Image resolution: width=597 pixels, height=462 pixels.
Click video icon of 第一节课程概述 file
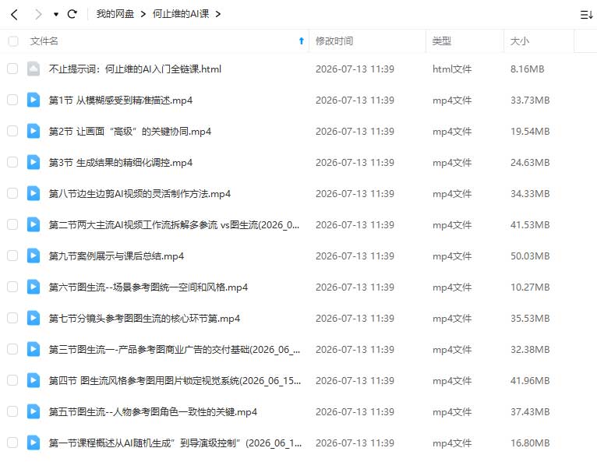[34, 443]
